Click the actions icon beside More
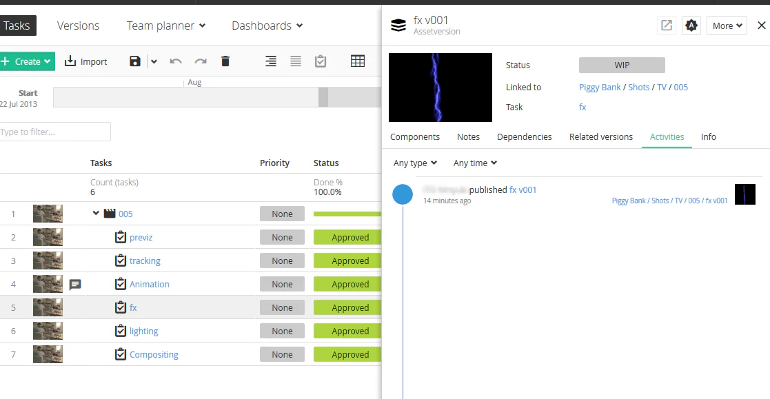770x399 pixels. [x=691, y=25]
